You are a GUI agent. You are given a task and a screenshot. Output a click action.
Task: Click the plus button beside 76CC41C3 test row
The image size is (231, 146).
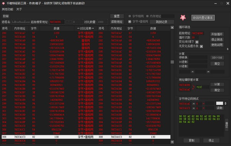coord(194,108)
